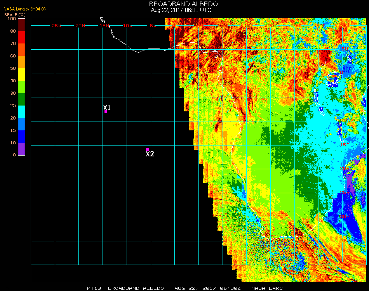Viewport: 369px width, 291px height.
Task: Click the BBALB (%) legend title
Action: 14,14
